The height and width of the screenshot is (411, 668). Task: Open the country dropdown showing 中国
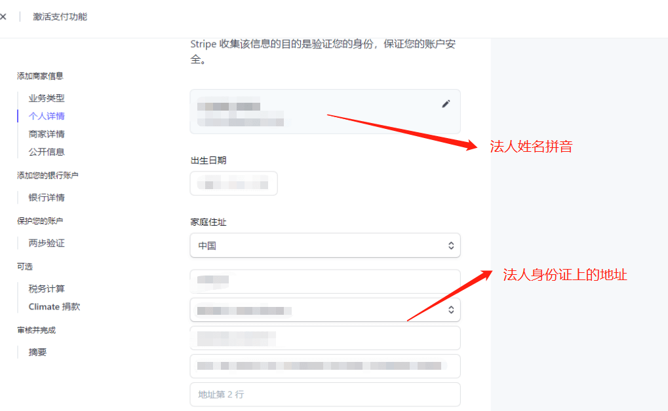325,245
